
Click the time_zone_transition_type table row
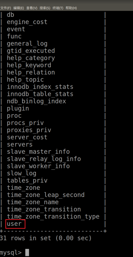coord(53,217)
